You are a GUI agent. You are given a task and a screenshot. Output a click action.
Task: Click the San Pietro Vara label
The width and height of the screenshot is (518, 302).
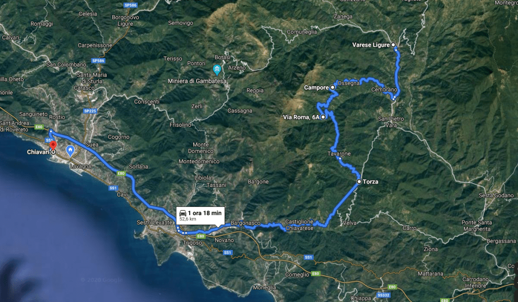coord(391,122)
